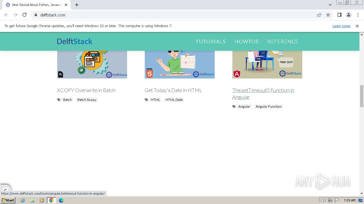The height and width of the screenshot is (204, 364).
Task: Switch to Chrome in the taskbar
Action: coord(51,200)
